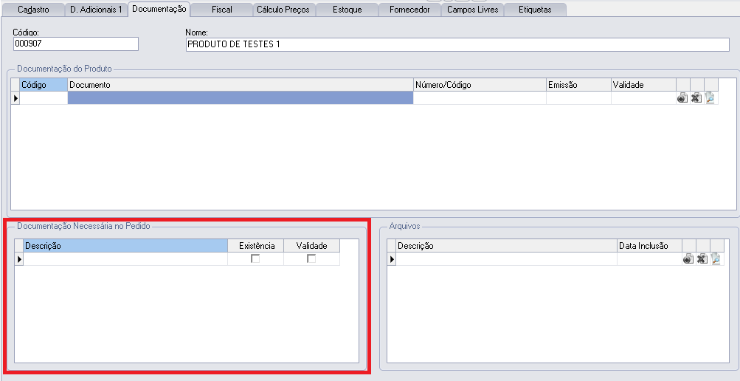The width and height of the screenshot is (740, 381).
Task: Switch to the Cálculo Preços tab
Action: (x=283, y=10)
